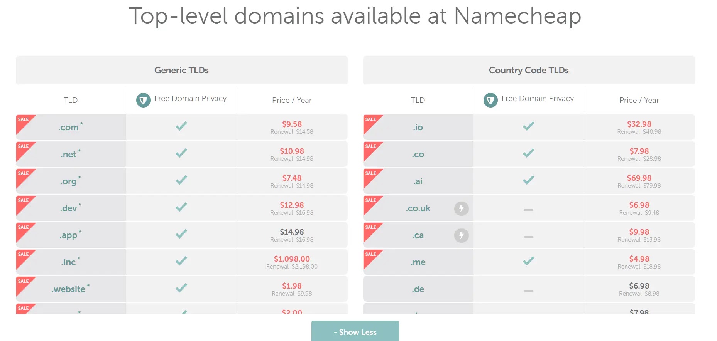Click the SALE ribbon on the .app row

coord(24,230)
